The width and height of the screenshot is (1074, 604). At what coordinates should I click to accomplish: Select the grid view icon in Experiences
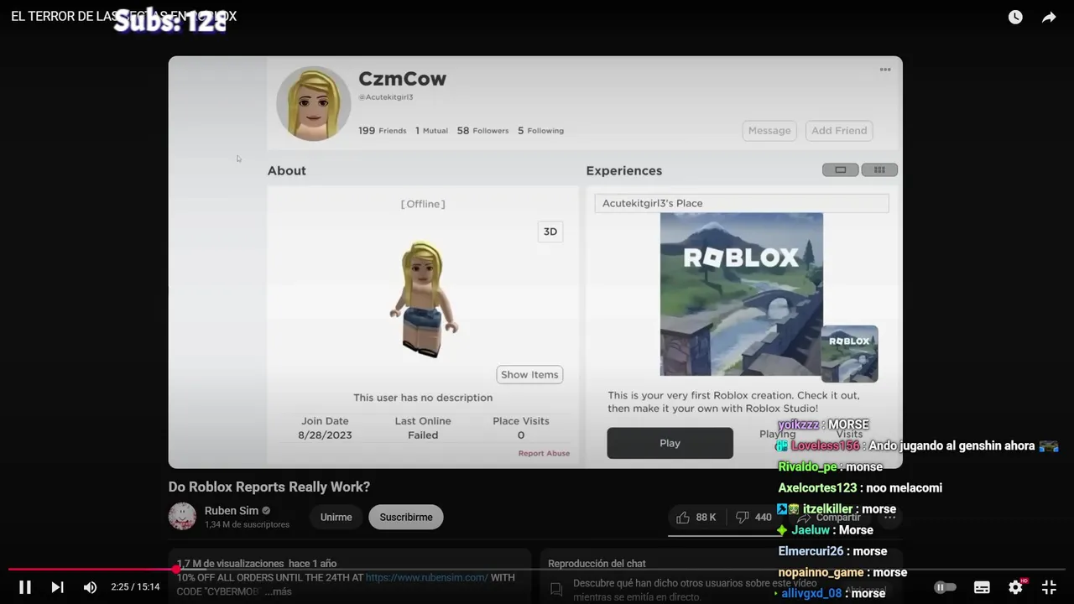tap(879, 169)
